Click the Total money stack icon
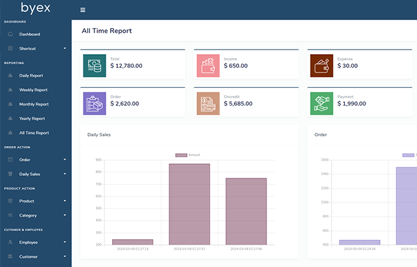Image resolution: width=417 pixels, height=267 pixels. (x=94, y=64)
